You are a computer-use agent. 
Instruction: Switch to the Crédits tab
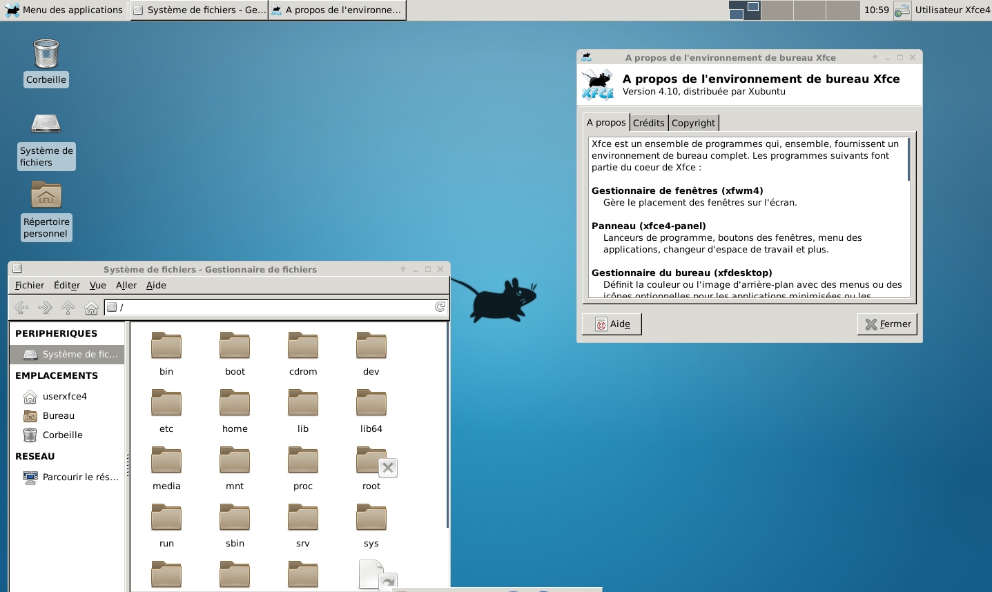click(648, 123)
